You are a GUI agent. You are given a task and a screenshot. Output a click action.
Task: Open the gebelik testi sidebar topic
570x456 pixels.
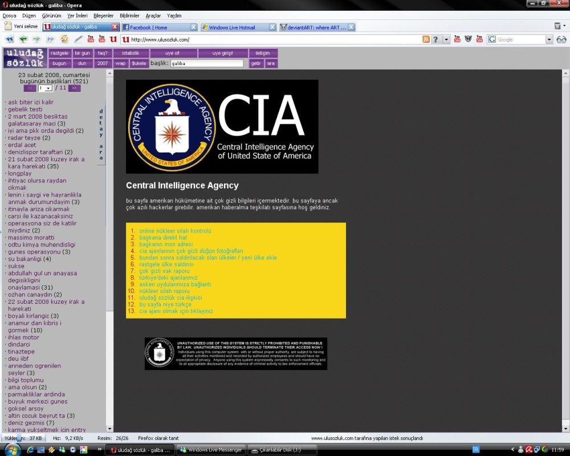click(x=25, y=109)
